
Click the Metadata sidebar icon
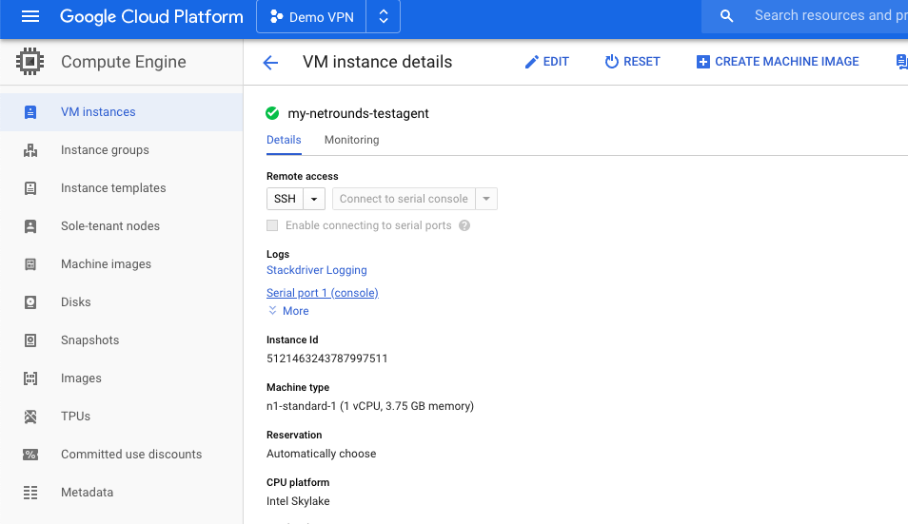click(x=30, y=493)
